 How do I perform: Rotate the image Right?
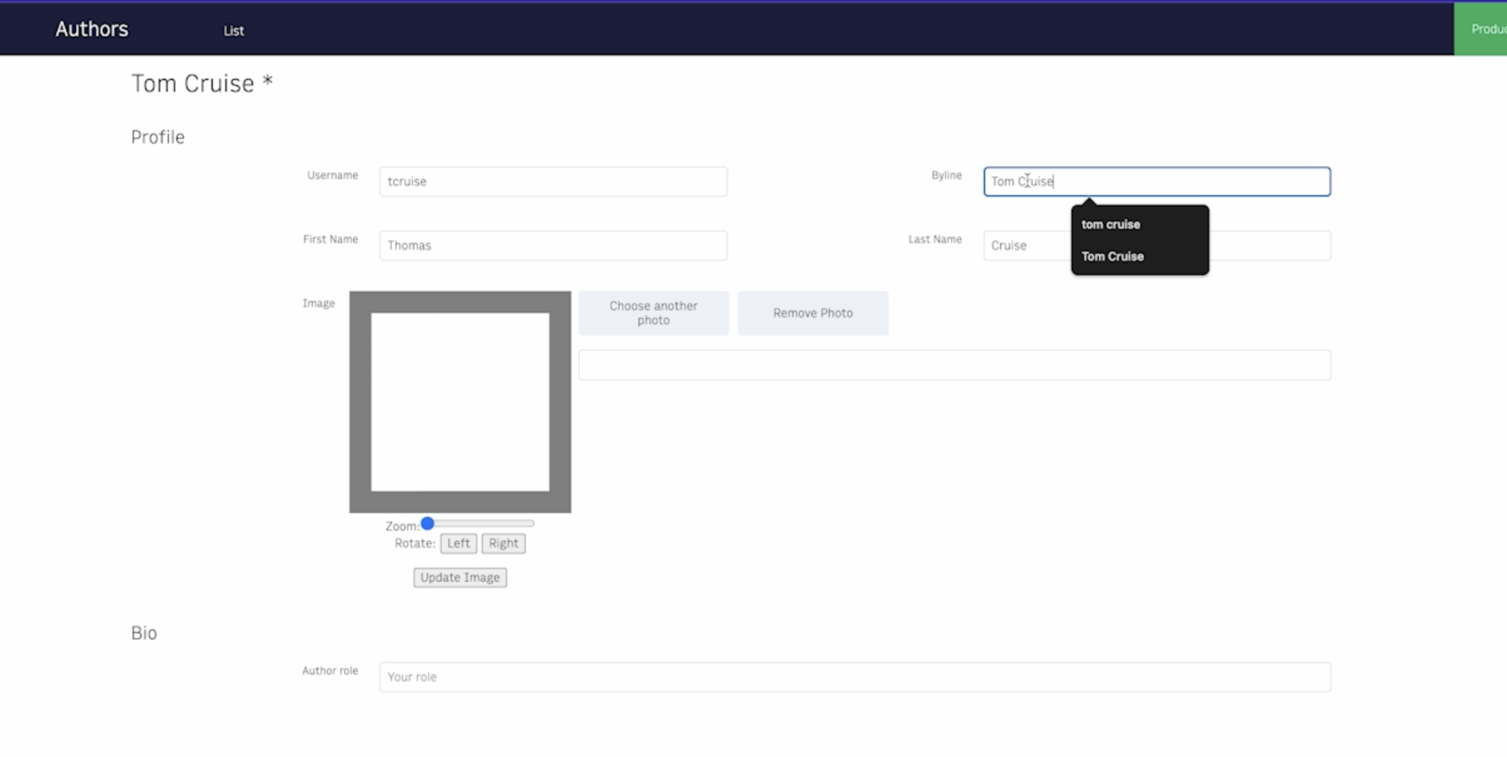click(x=503, y=543)
